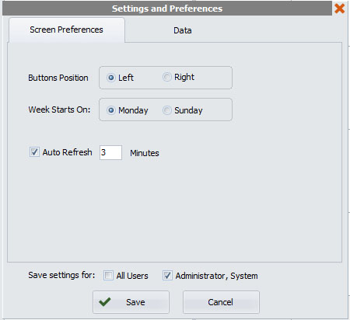Click the green checkmark icon on Save
The width and height of the screenshot is (350, 320).
pos(105,301)
